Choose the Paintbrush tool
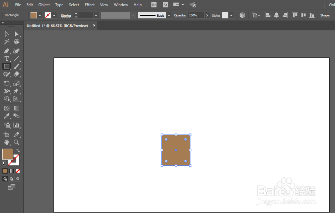Viewport: 335px width, 213px height. 16,66
